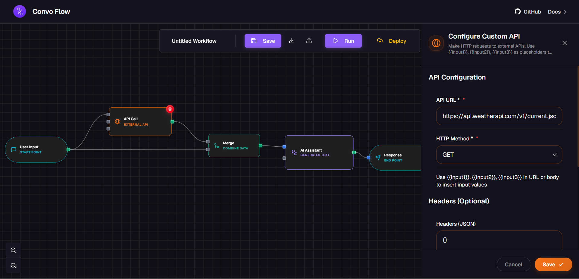The image size is (579, 279).
Task: Click the AI Assistant sparkle icon
Action: click(x=294, y=153)
